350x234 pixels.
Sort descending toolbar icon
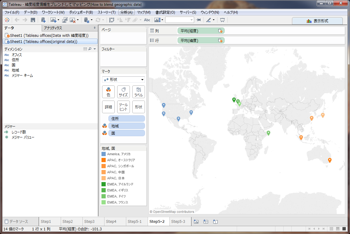[128, 20]
